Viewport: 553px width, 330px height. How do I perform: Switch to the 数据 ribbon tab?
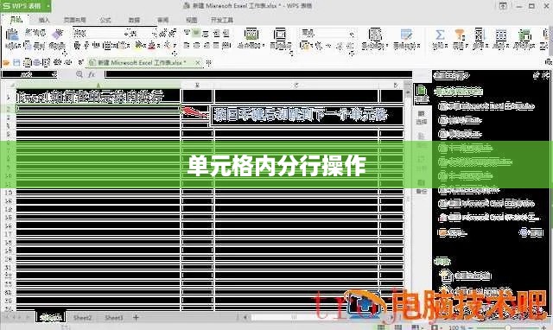134,20
